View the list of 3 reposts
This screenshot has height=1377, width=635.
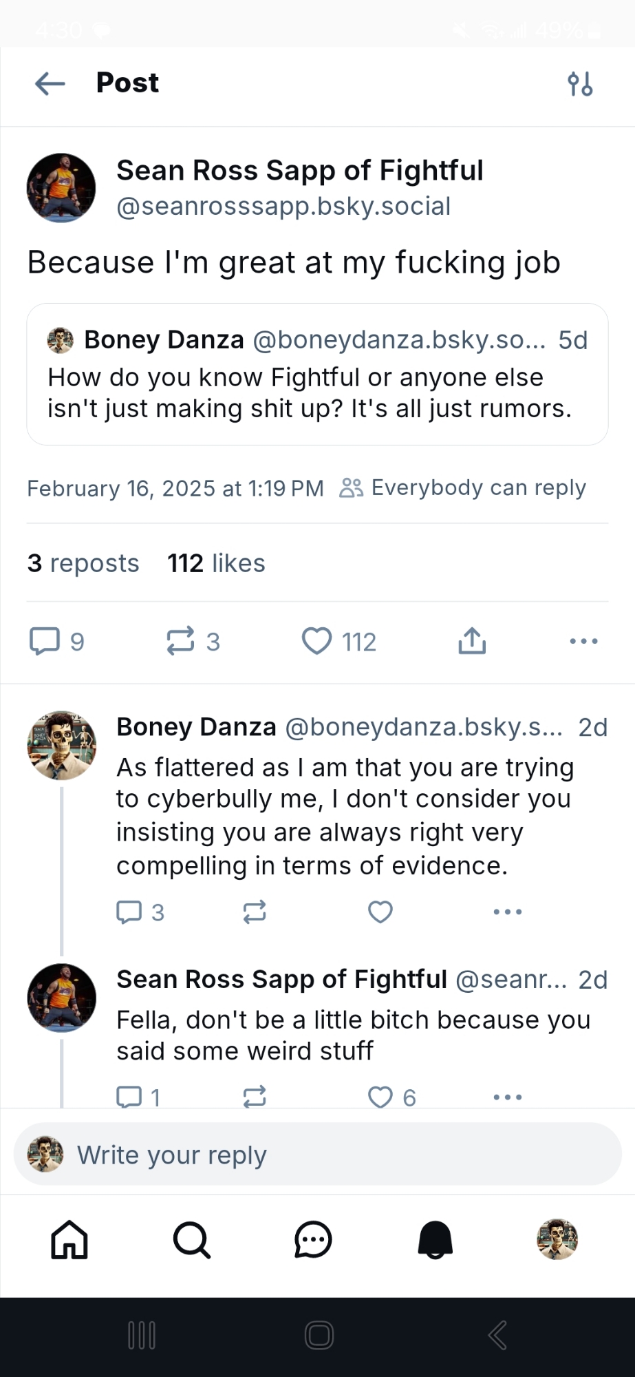[83, 563]
